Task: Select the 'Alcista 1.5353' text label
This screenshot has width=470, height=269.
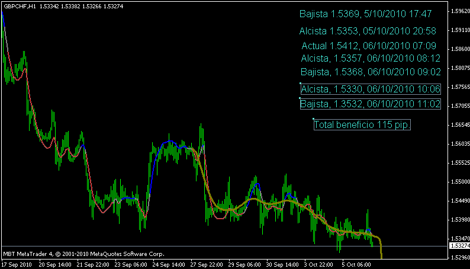Action: click(x=368, y=31)
